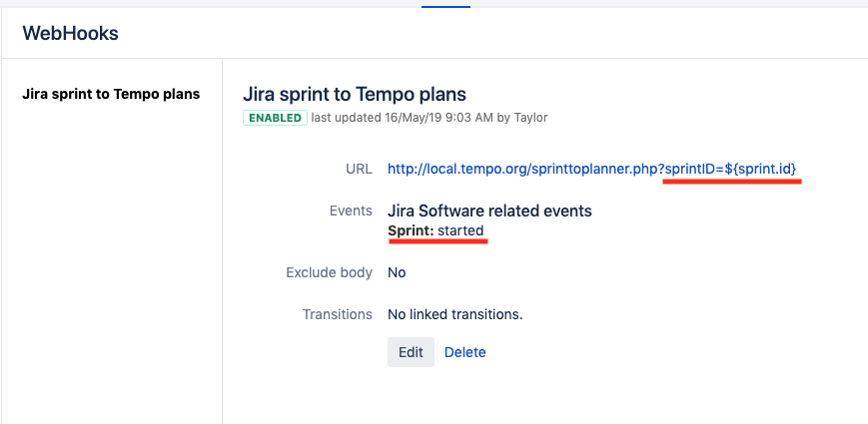
Task: Click the sprintID=${sprint.id} part of the URL
Action: [x=730, y=169]
